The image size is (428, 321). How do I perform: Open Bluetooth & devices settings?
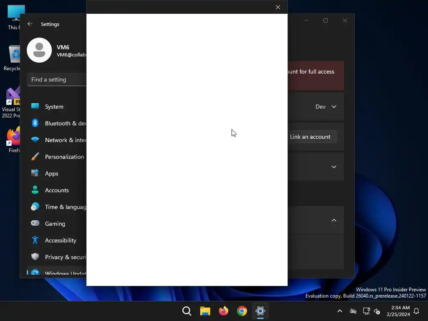57,123
